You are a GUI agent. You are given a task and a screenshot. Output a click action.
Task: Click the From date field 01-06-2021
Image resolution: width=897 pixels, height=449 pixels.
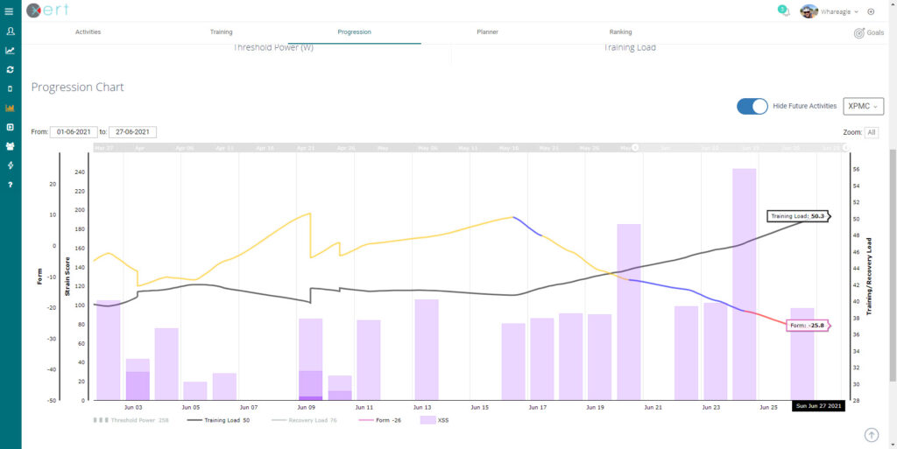point(72,132)
